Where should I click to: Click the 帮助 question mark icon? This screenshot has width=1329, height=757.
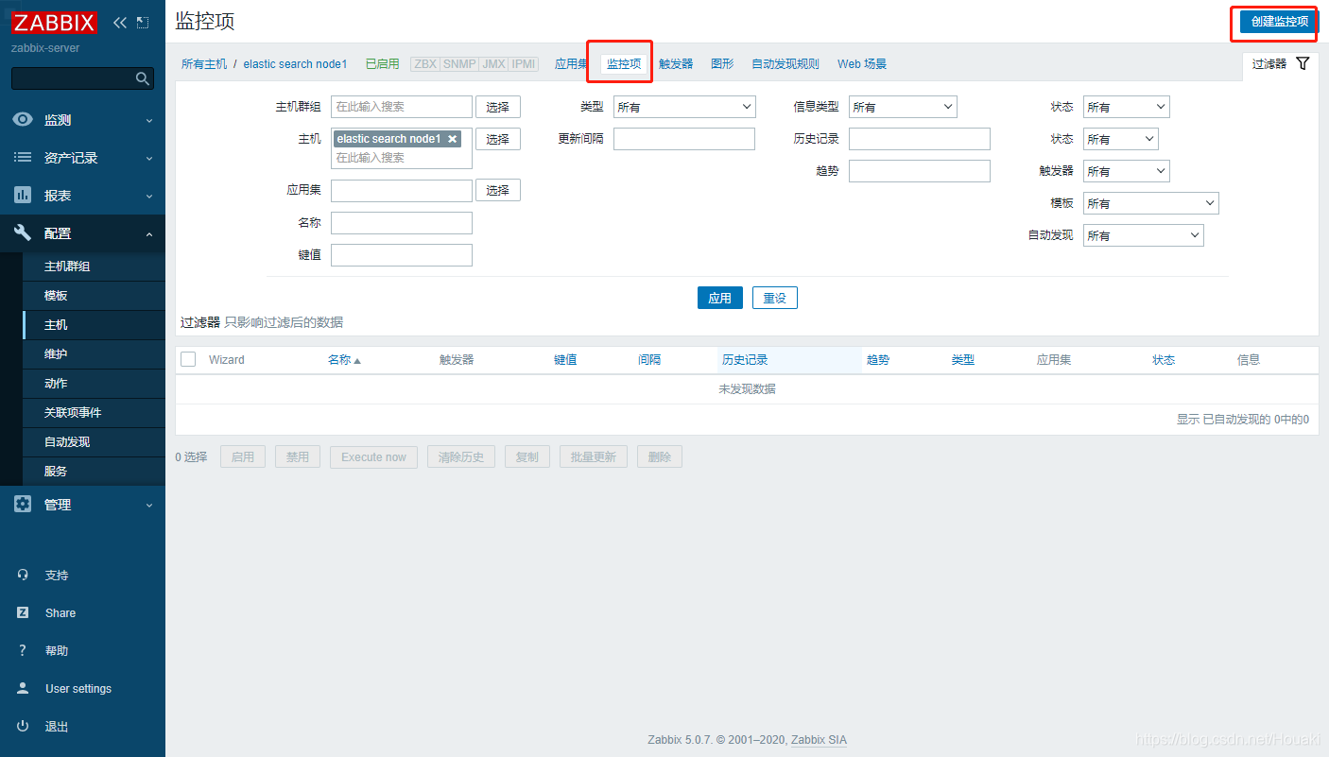[23, 650]
